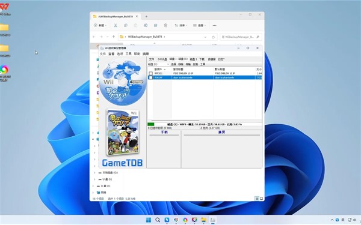This screenshot has height=225, width=361.
Task: Select the colorful pinwheel desktop shortcut
Action: [x=4, y=73]
